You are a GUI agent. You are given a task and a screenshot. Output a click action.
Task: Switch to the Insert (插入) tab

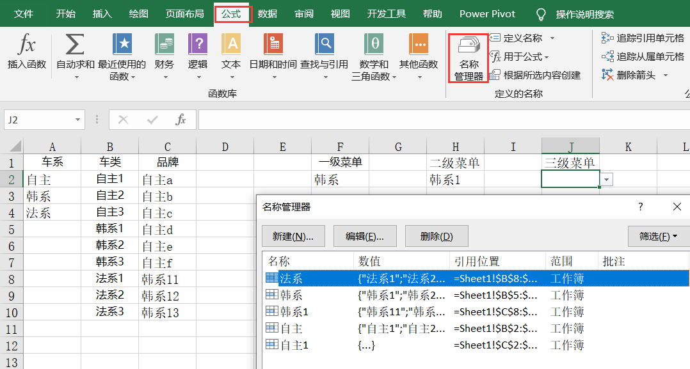(x=102, y=14)
